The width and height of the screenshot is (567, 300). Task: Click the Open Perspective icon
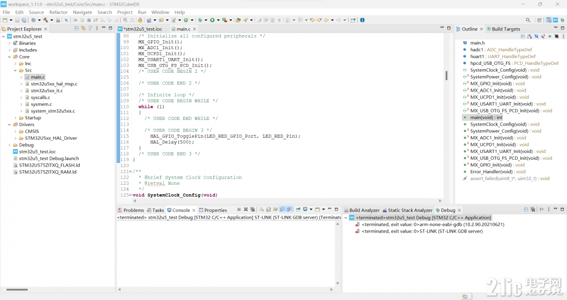[x=539, y=20]
